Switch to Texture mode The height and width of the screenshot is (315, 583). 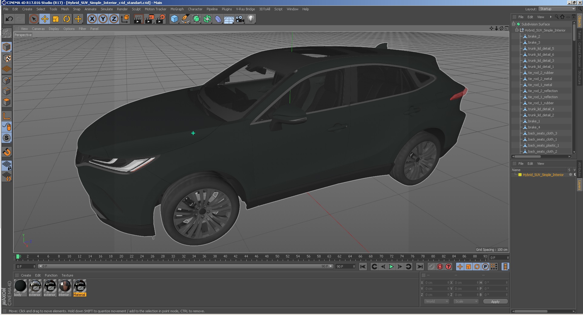7,58
